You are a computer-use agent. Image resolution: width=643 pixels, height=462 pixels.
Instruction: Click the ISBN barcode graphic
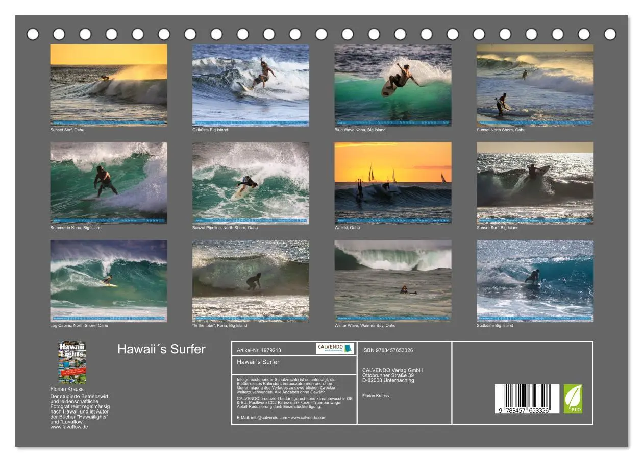pyautogui.click(x=527, y=399)
